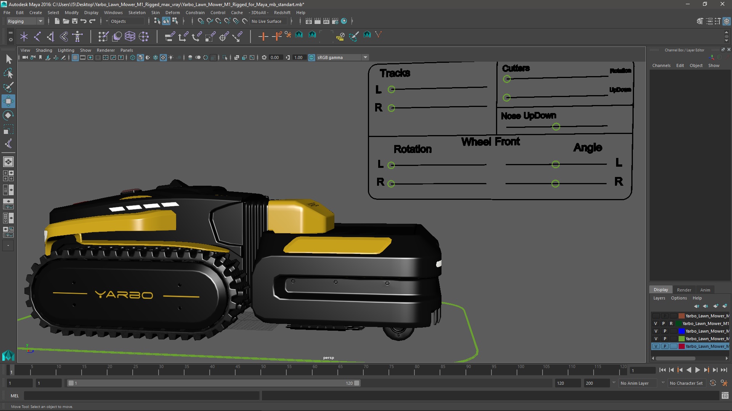Enable snap to curves
The image size is (732, 411).
click(209, 21)
